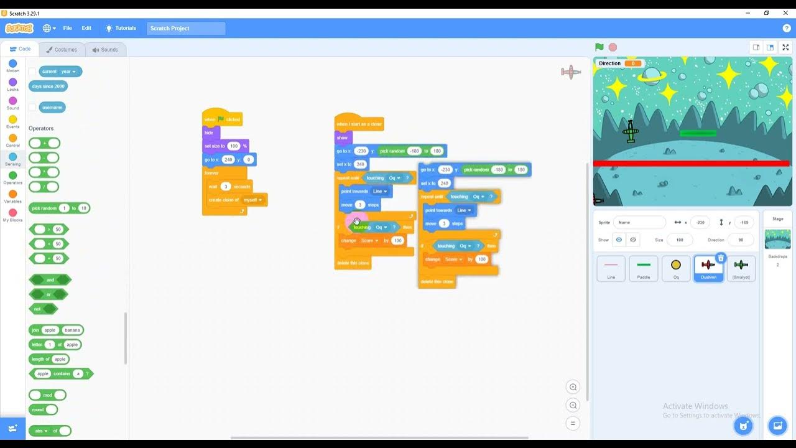The height and width of the screenshot is (448, 796).
Task: Open the Edit menu
Action: point(86,28)
